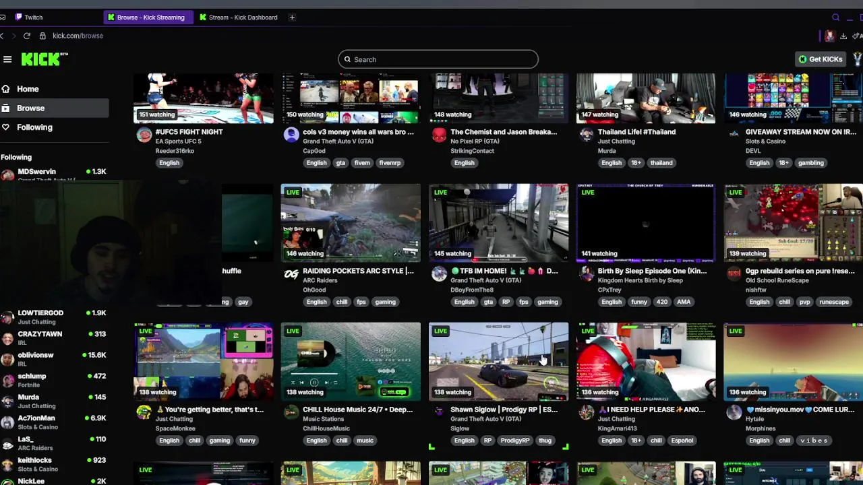Click Hytale category link

click(x=755, y=419)
